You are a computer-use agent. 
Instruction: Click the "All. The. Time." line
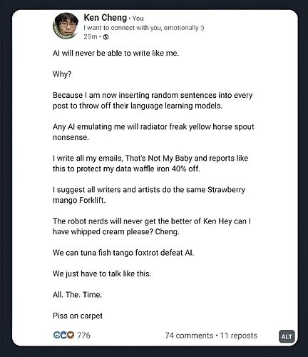[x=78, y=295]
